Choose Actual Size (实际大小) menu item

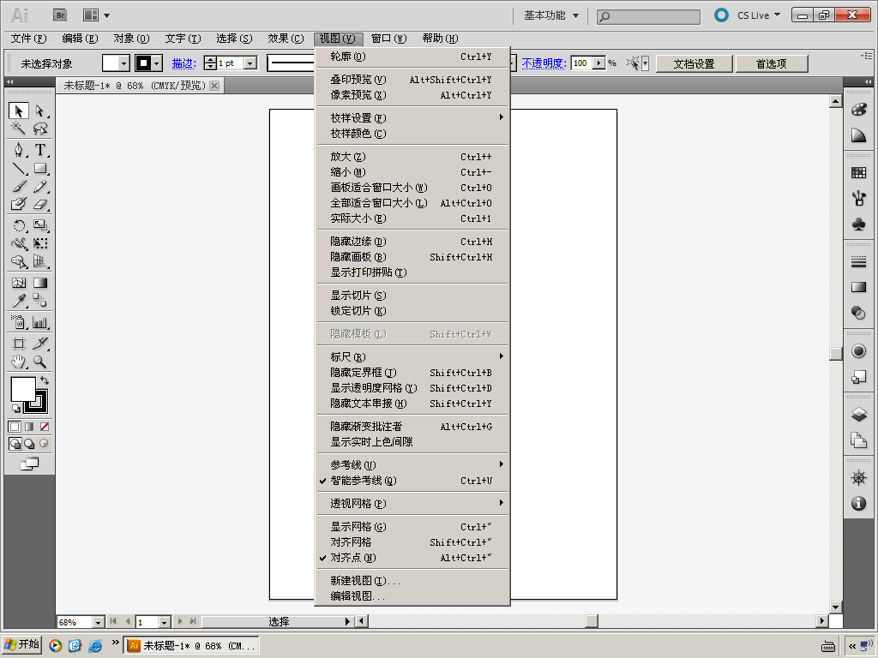tap(412, 218)
